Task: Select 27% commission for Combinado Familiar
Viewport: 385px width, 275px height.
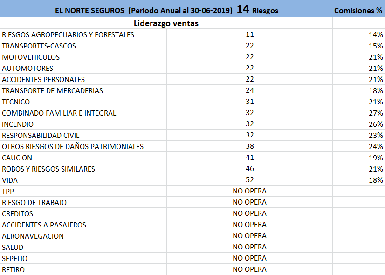Action: 376,113
